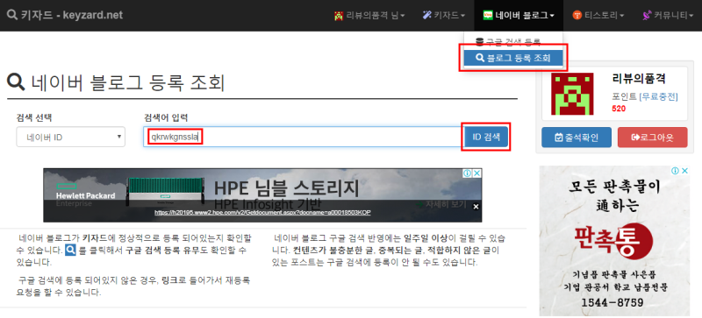Close the 판촉통 sidebar ad X icon

(685, 171)
